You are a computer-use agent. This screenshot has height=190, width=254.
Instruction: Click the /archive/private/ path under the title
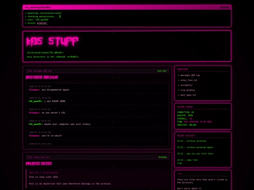[x=45, y=53]
